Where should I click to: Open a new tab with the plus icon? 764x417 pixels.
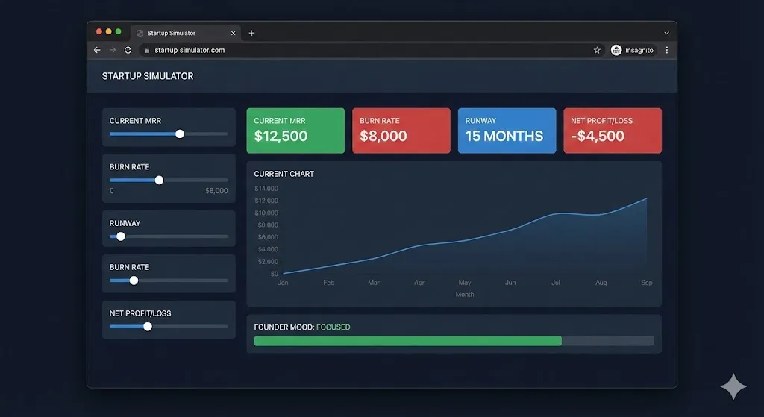[251, 33]
